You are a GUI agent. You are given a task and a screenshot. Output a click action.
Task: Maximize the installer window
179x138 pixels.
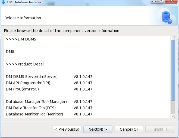click(x=161, y=1)
